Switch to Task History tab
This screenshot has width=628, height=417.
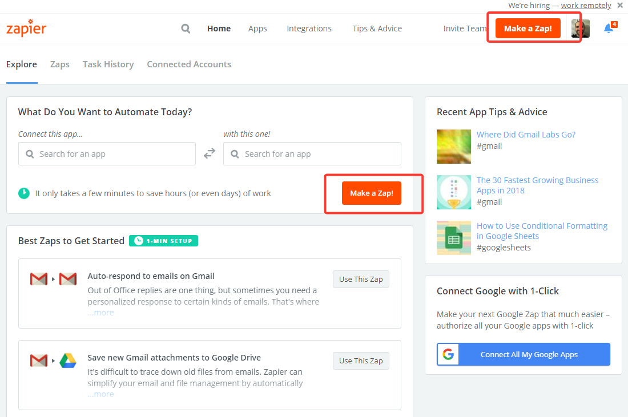(108, 64)
